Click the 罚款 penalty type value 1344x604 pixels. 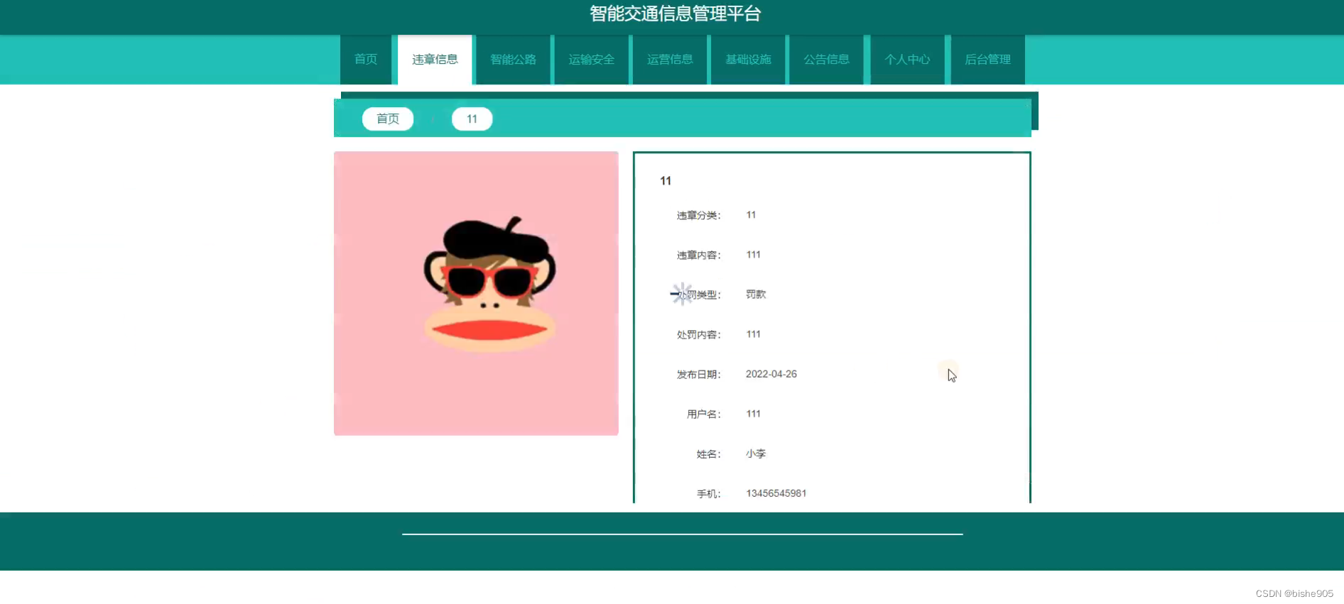point(756,295)
